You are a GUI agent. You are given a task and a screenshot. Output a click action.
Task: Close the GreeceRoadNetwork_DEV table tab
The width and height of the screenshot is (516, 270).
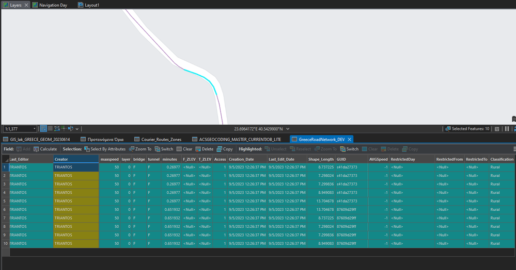click(349, 139)
